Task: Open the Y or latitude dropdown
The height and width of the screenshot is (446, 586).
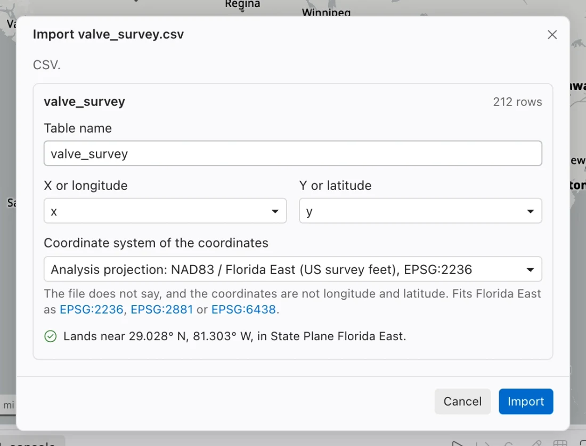Action: click(420, 211)
